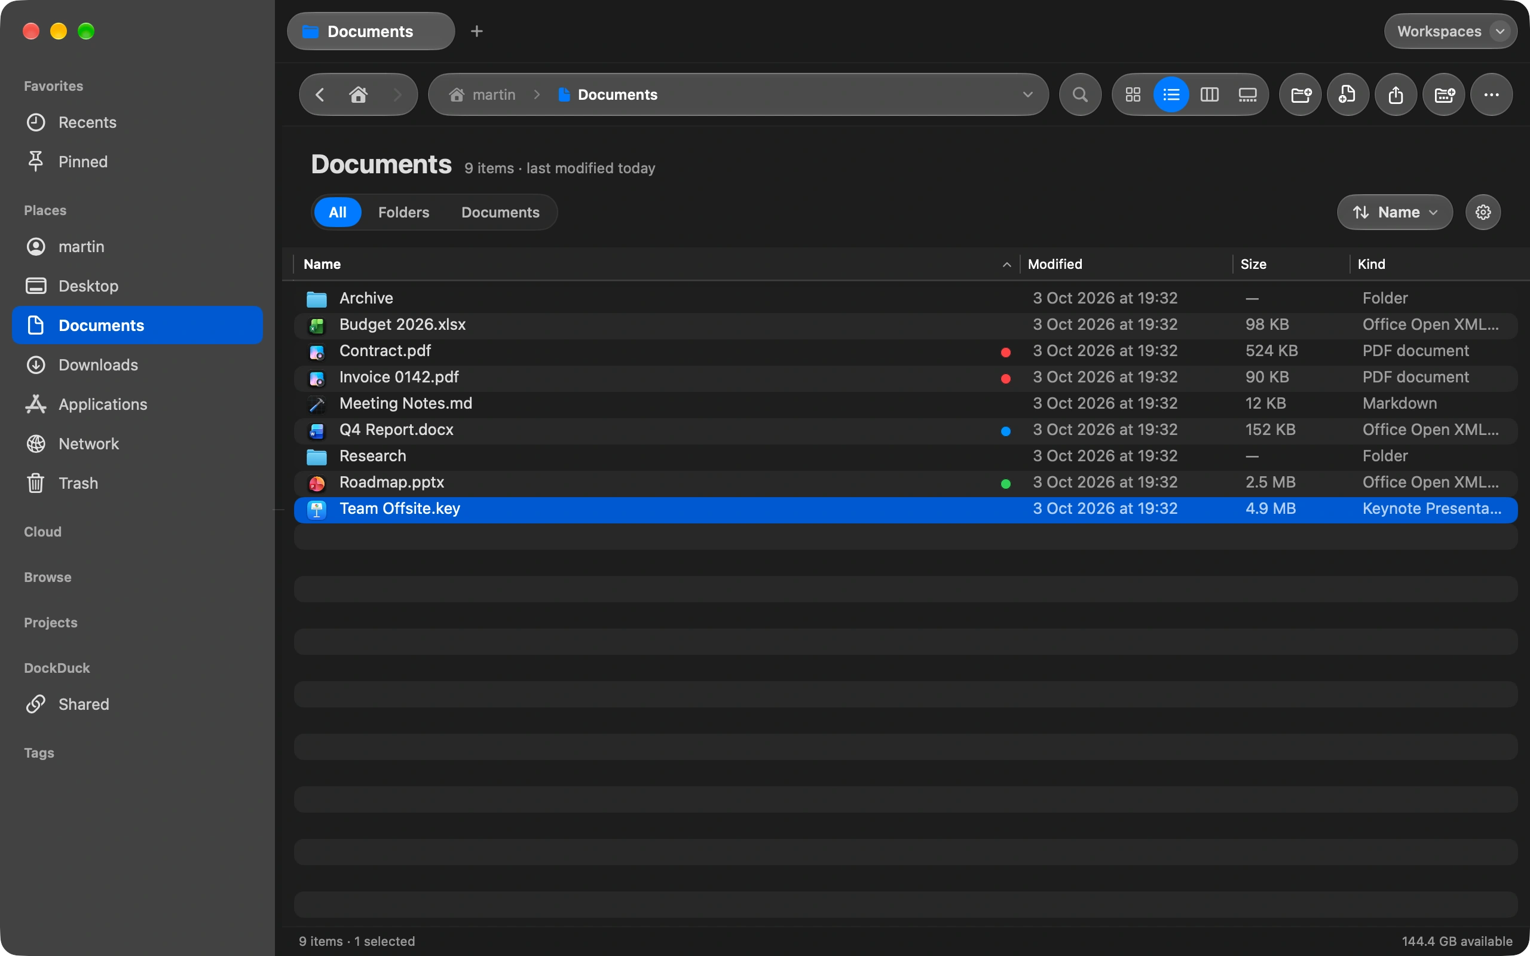Screen dimensions: 1530x956
Task: Open Pinned in the sidebar
Action: click(137, 162)
